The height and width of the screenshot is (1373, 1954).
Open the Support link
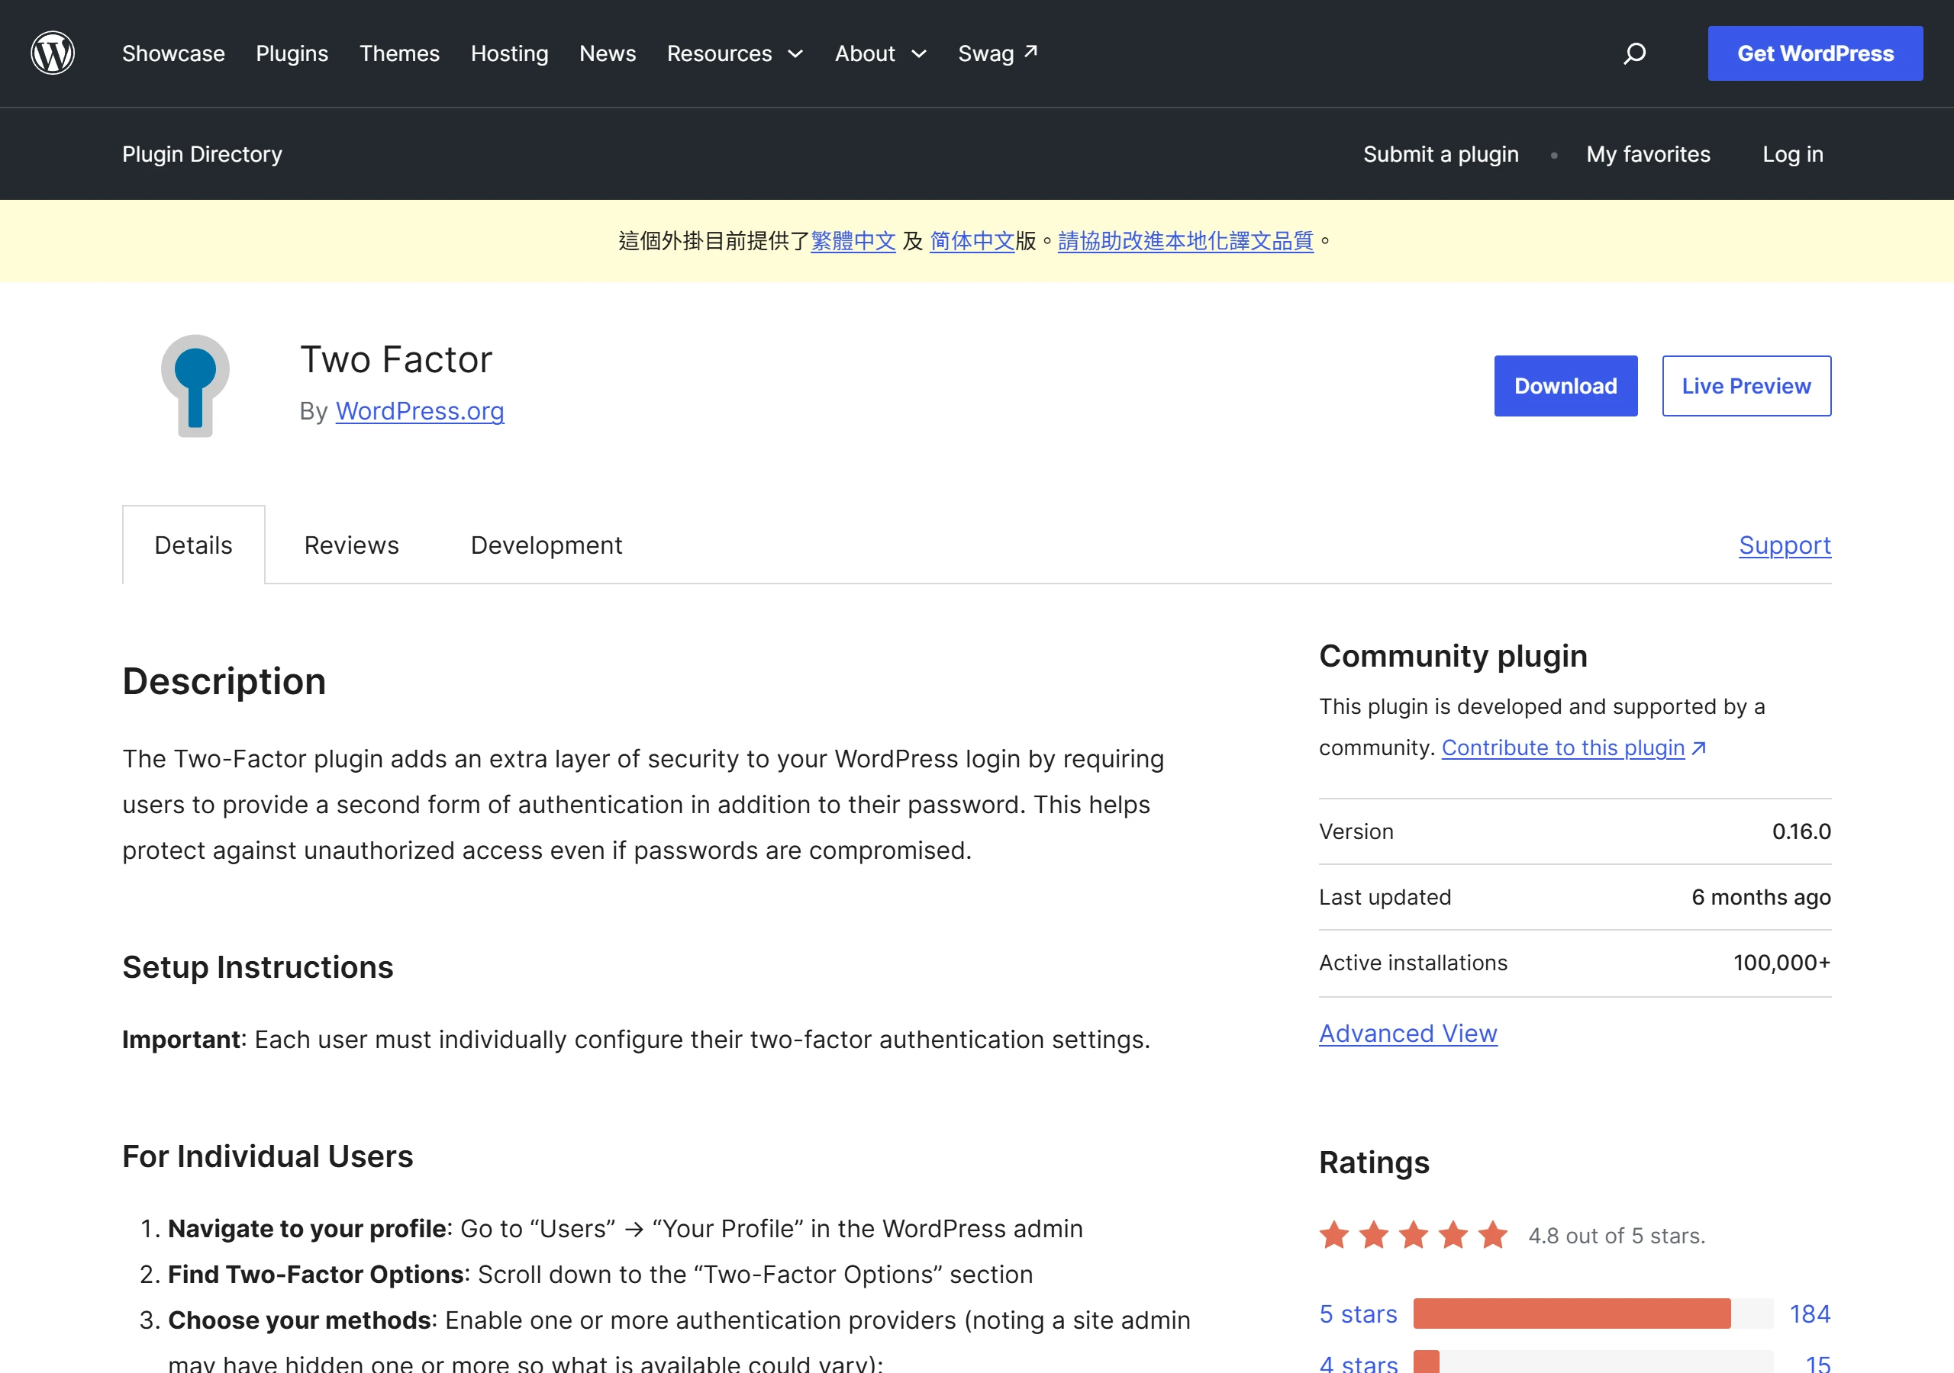[1785, 545]
